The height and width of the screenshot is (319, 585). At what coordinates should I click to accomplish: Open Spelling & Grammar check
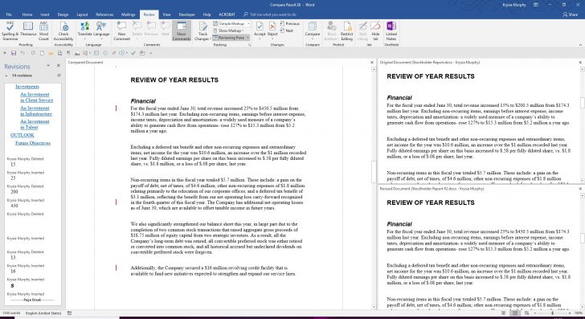(x=10, y=31)
